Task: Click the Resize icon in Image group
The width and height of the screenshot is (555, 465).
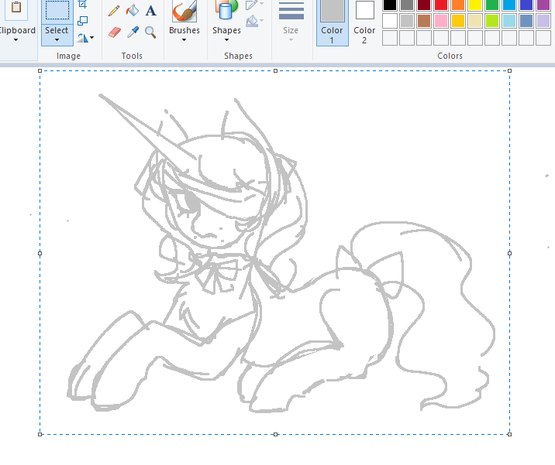Action: (82, 21)
